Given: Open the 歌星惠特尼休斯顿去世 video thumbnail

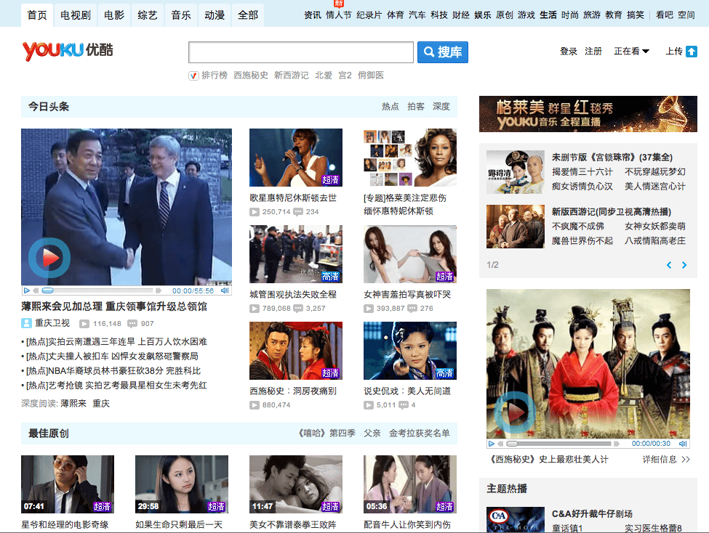Looking at the screenshot, I should coord(295,158).
